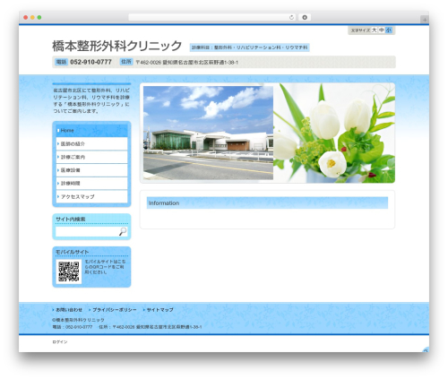The width and height of the screenshot is (448, 379).
Task: Open 医療設備 menu item
Action: [x=91, y=170]
